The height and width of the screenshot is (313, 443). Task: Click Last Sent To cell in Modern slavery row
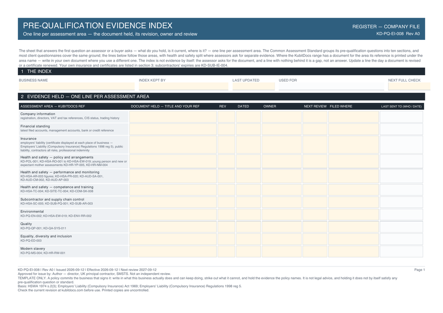click(401, 251)
